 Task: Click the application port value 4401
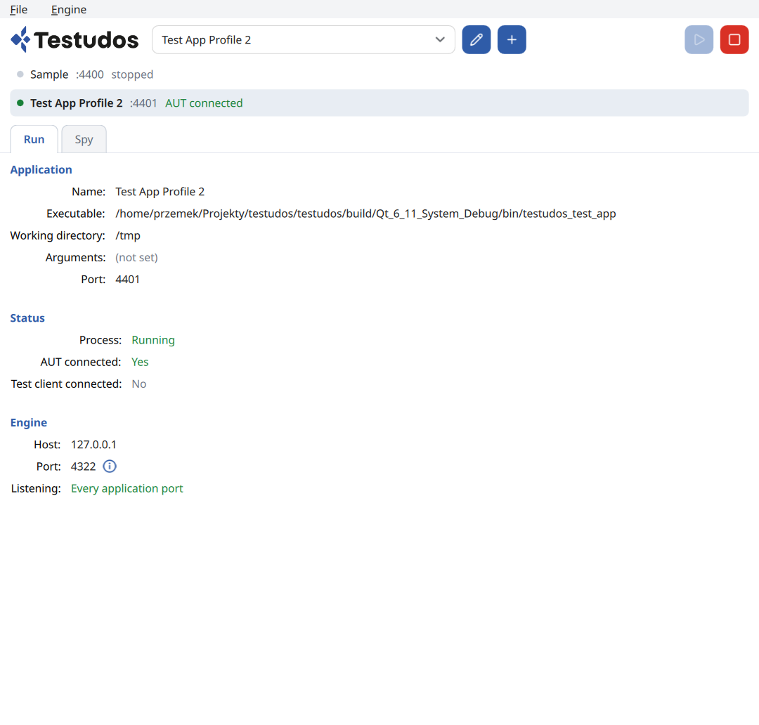(127, 280)
